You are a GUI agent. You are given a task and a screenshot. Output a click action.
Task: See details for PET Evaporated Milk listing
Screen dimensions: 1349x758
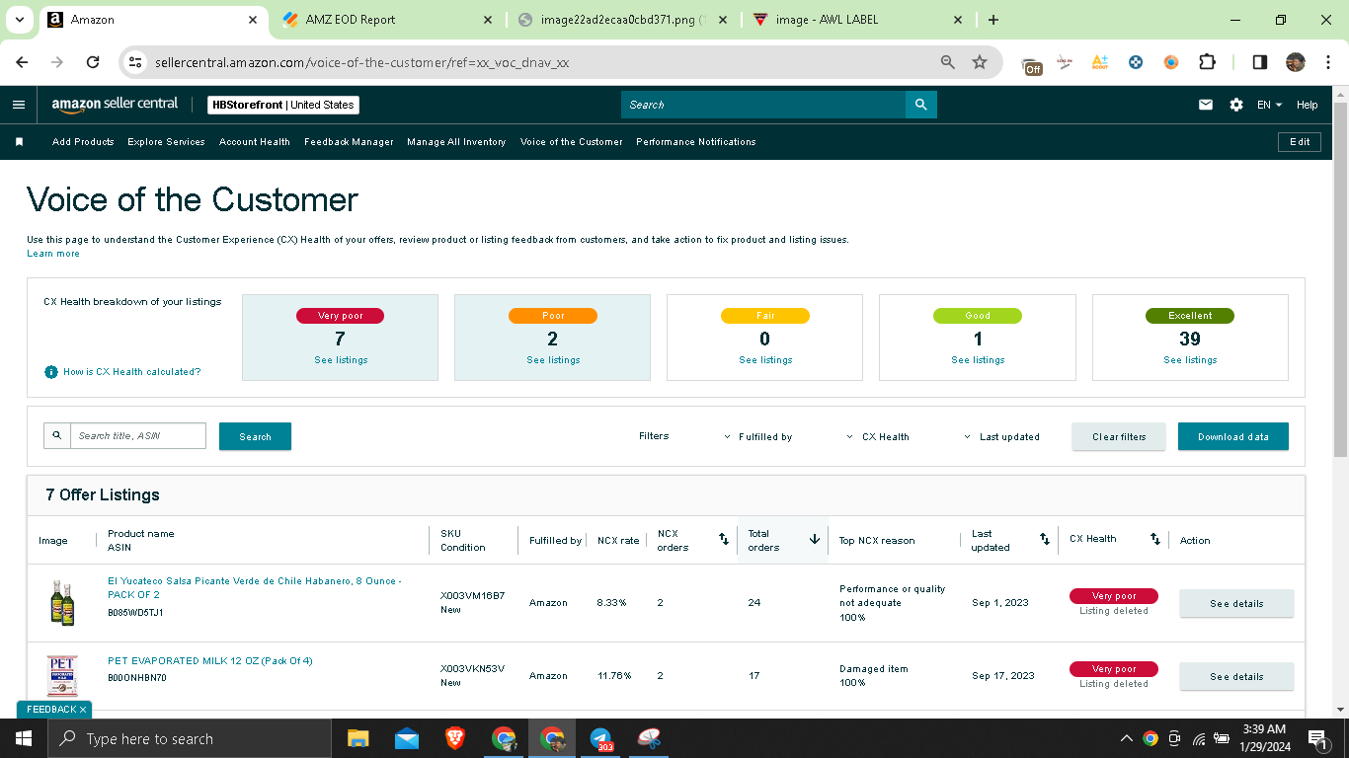point(1236,676)
